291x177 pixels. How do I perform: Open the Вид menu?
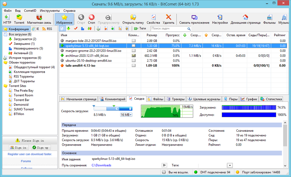18,10
